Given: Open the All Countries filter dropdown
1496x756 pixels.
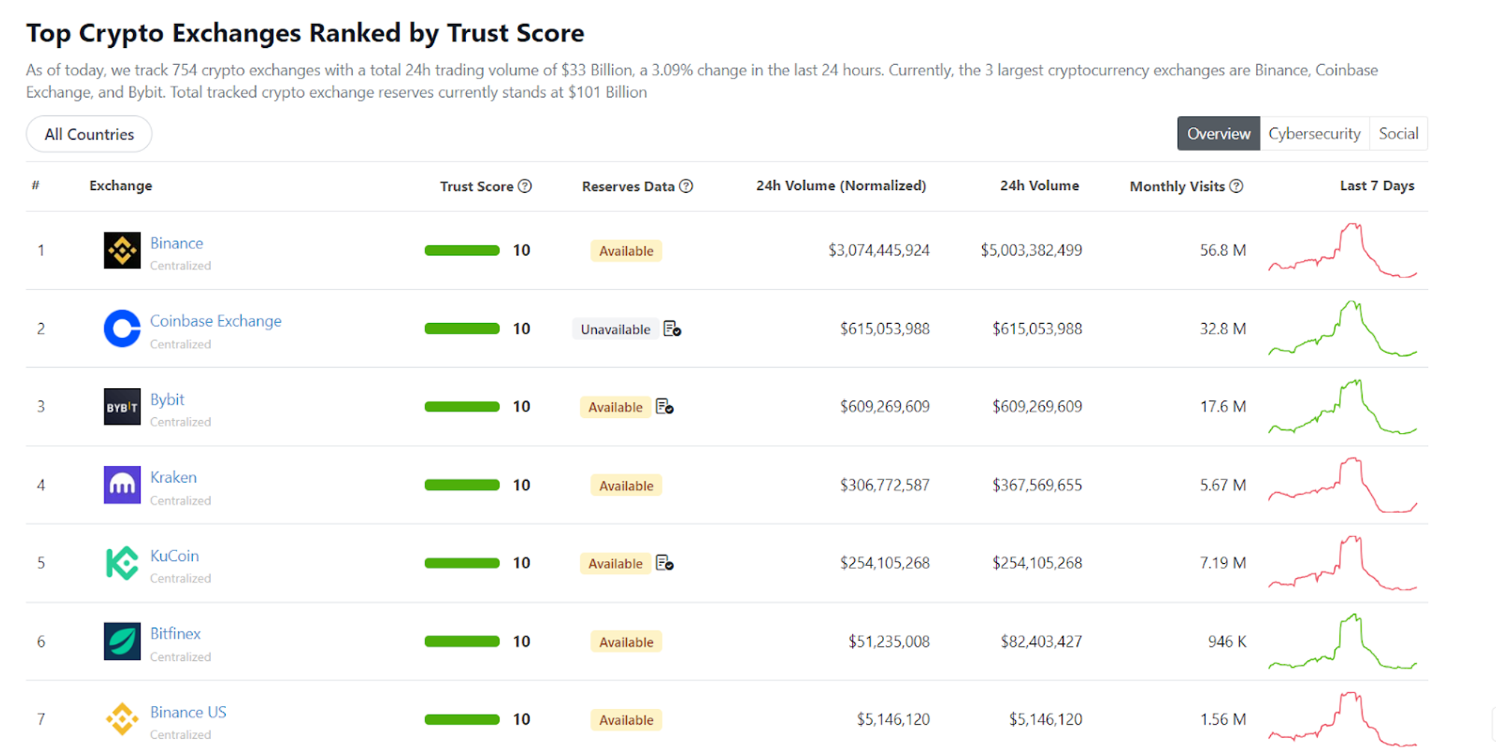Looking at the screenshot, I should (x=89, y=135).
